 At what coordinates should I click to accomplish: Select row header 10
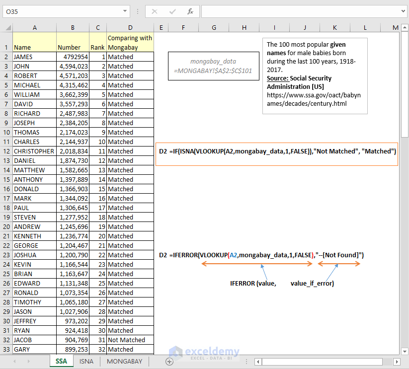point(6,132)
